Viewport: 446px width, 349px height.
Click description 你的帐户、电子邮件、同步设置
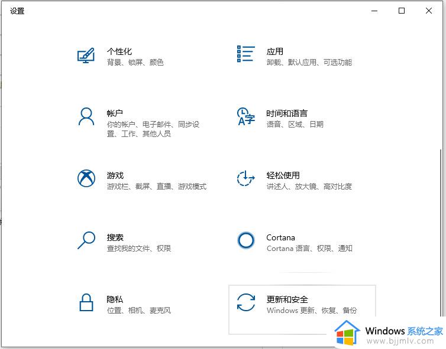(x=153, y=129)
